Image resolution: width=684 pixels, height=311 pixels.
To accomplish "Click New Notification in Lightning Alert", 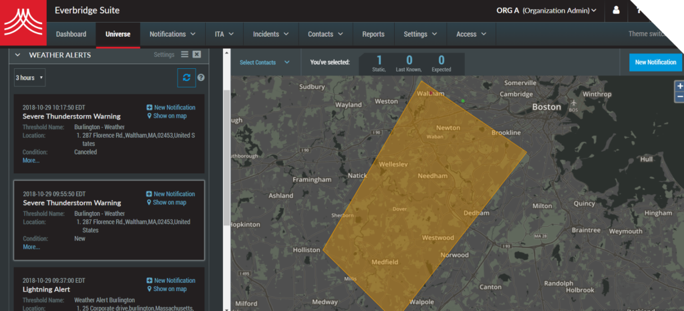I will (174, 280).
